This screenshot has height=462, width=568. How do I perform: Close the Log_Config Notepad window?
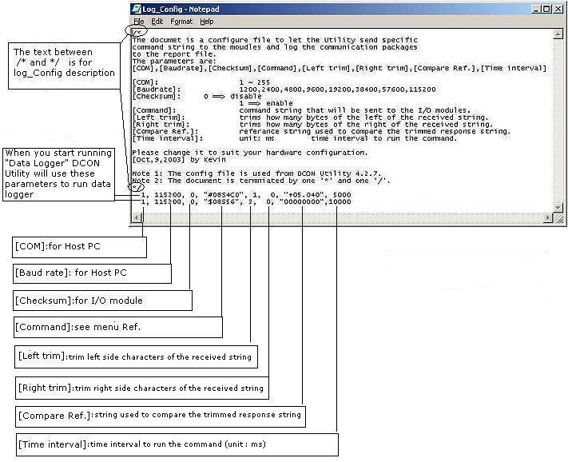[x=558, y=9]
